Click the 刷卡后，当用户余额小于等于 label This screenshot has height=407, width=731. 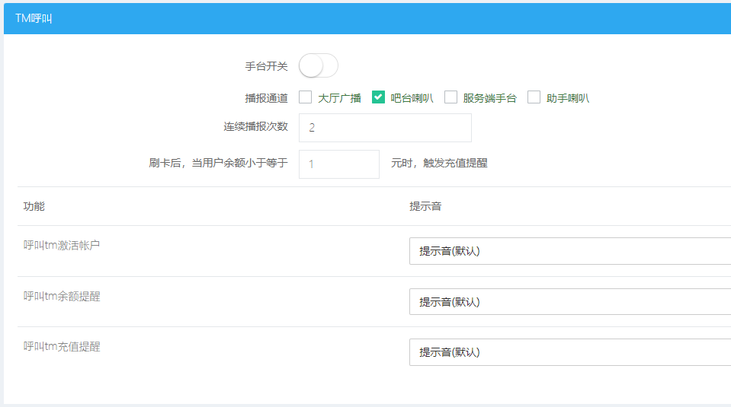218,163
